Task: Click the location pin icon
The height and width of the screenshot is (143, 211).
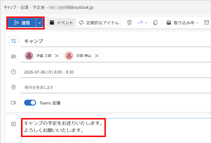Action: [x=13, y=87]
